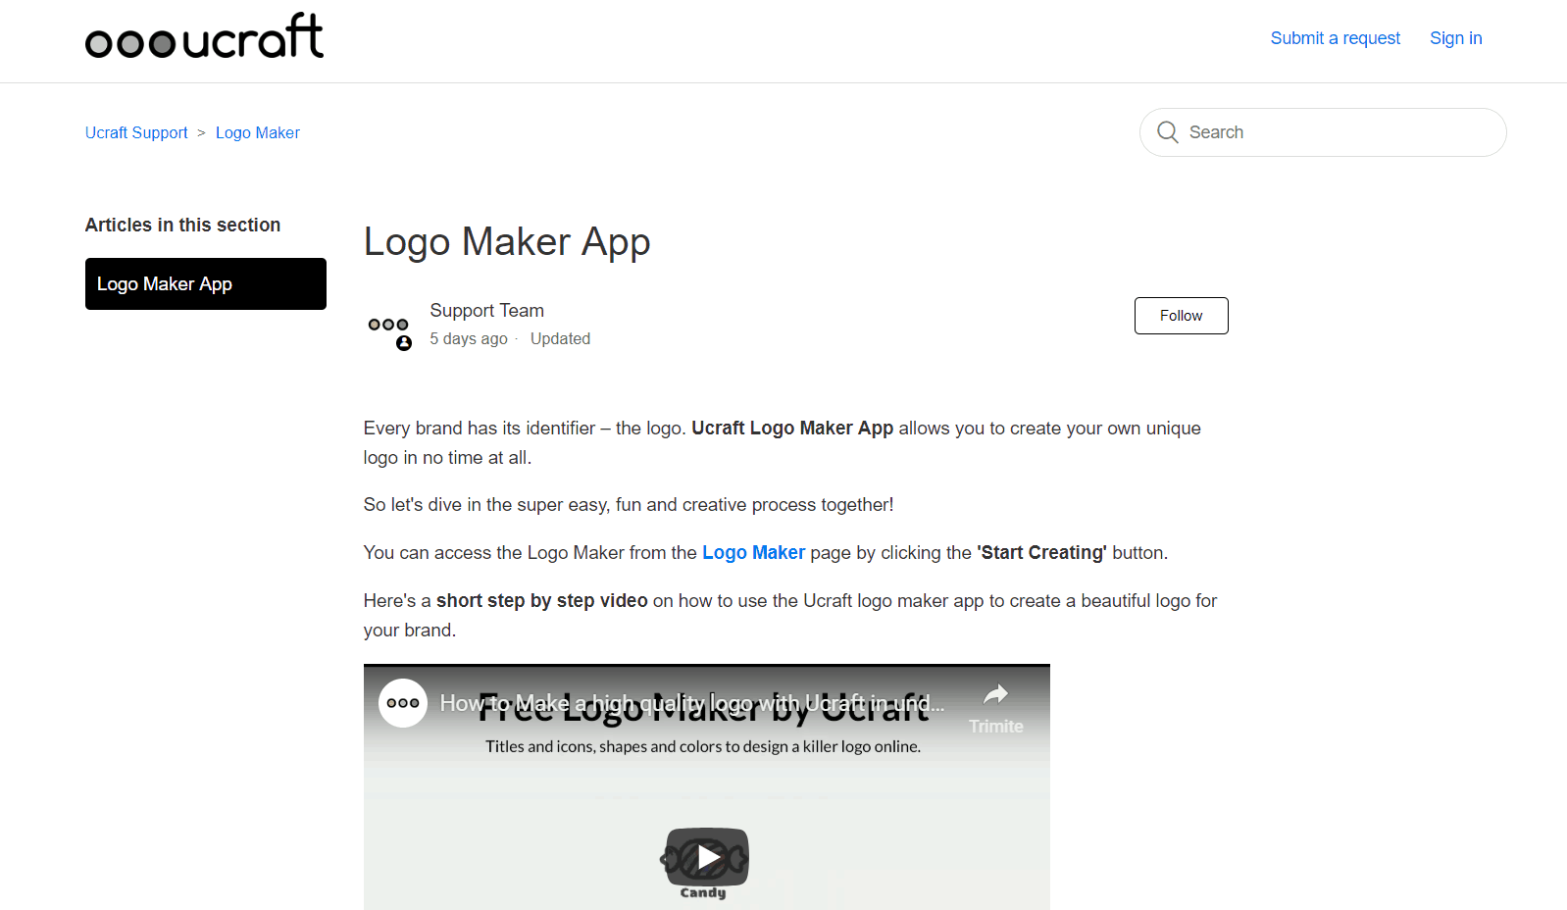Select Logo Maker App sidebar article

click(206, 284)
